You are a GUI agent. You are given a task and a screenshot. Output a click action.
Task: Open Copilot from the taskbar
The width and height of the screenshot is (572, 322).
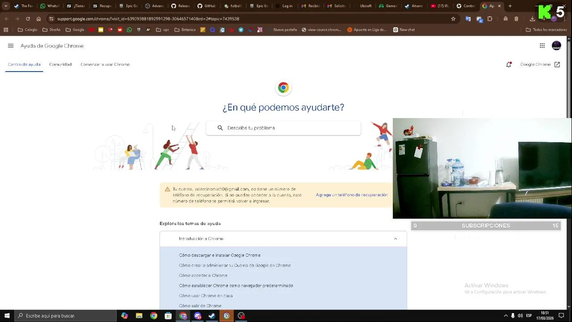[x=124, y=316]
